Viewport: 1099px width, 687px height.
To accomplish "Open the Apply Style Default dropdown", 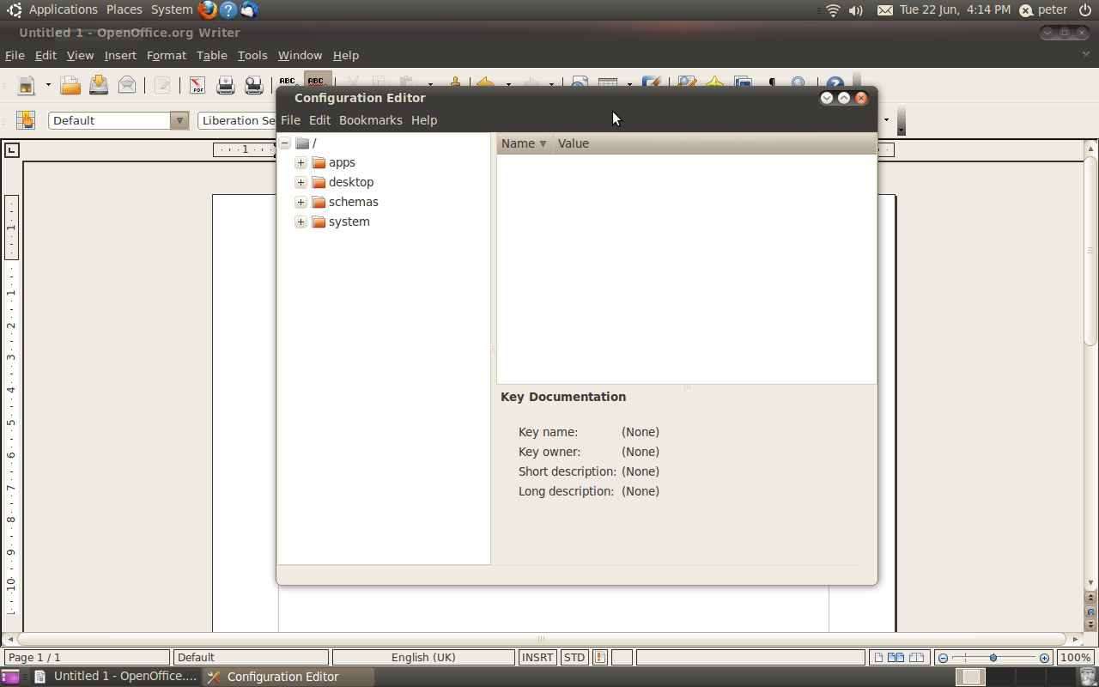I will tap(179, 120).
